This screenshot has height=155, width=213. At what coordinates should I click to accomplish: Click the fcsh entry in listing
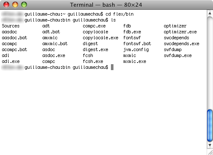88,55
